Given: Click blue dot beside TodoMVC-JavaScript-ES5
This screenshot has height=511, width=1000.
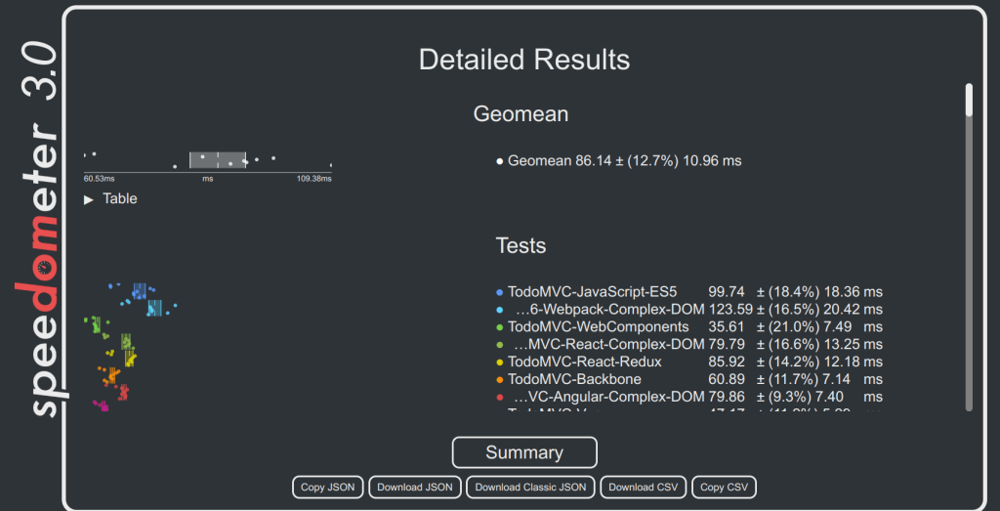Looking at the screenshot, I should coord(500,292).
